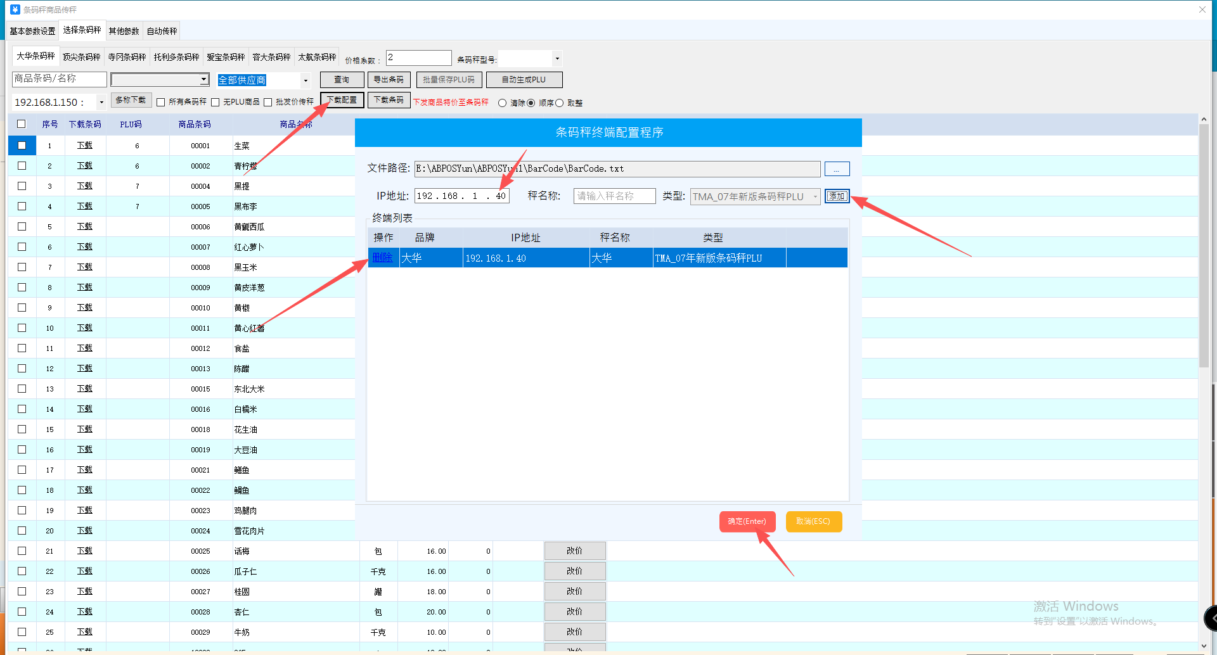Click the 删除 link for 192.168.1.40

[x=382, y=258]
